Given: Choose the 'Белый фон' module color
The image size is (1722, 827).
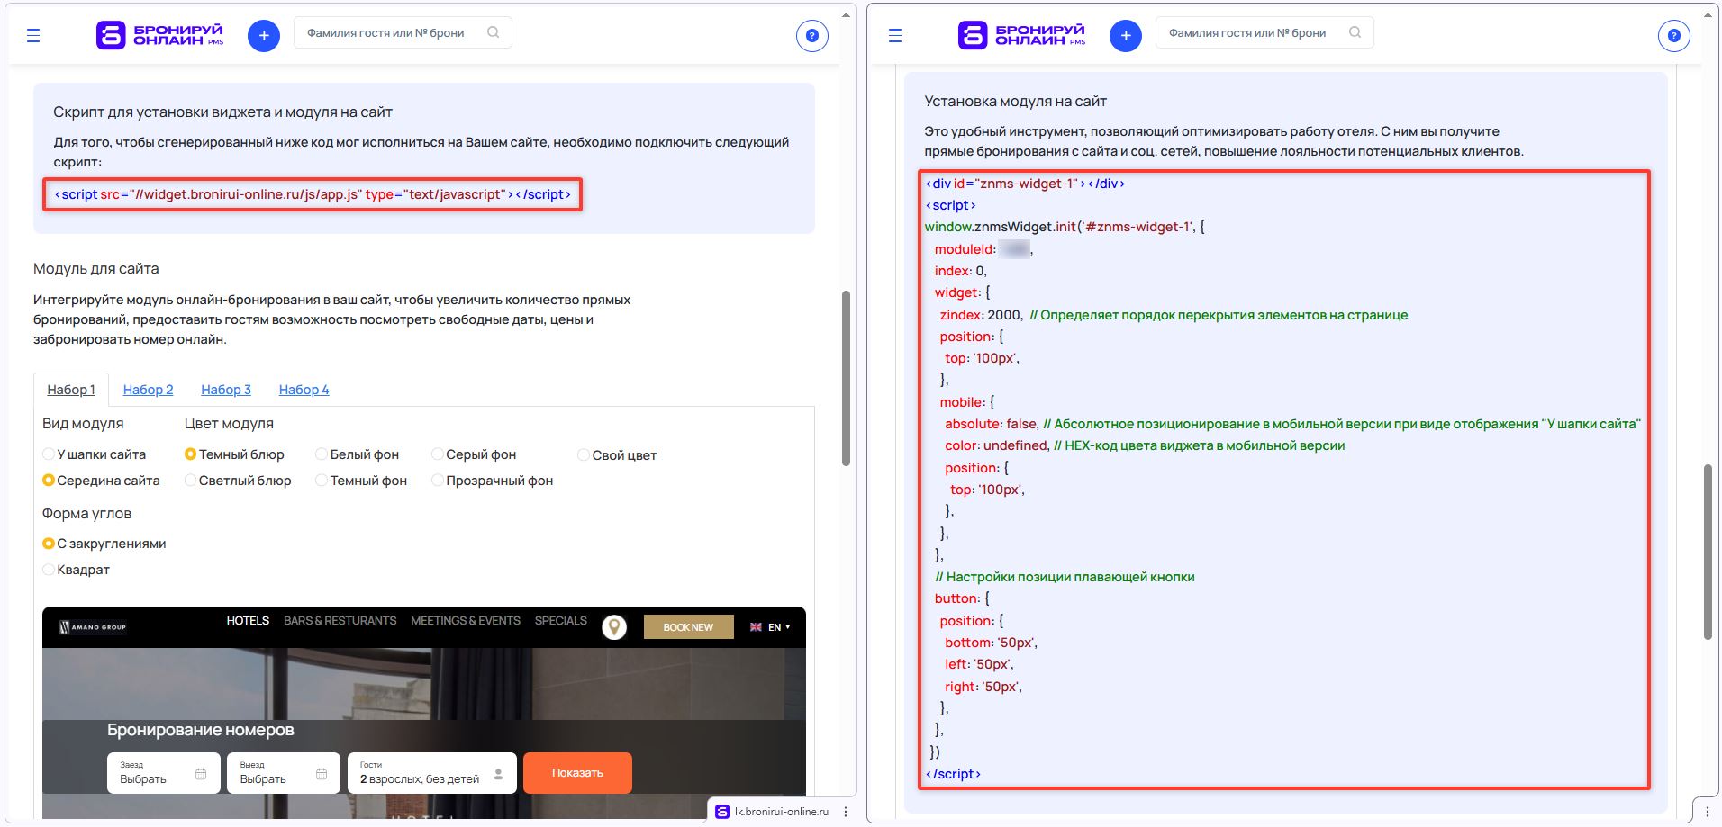Looking at the screenshot, I should tap(322, 454).
